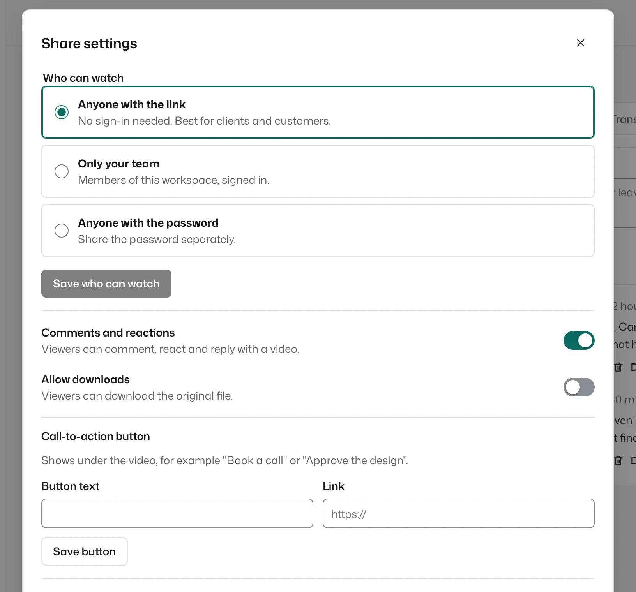Click 'No sign-in needed. Best for clients' description
Screen dimensions: 636x592
pyautogui.click(x=204, y=121)
